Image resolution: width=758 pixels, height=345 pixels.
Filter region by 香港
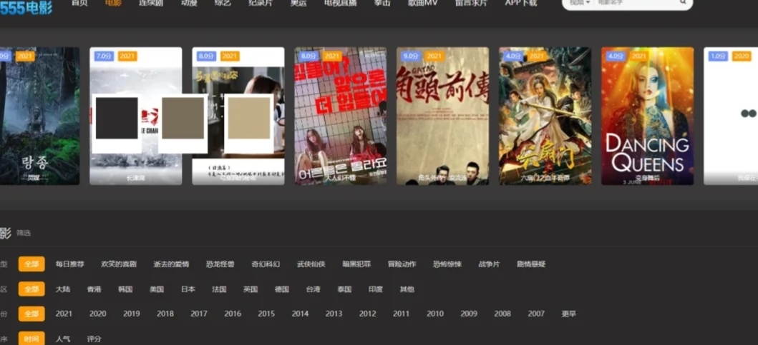[x=94, y=289]
